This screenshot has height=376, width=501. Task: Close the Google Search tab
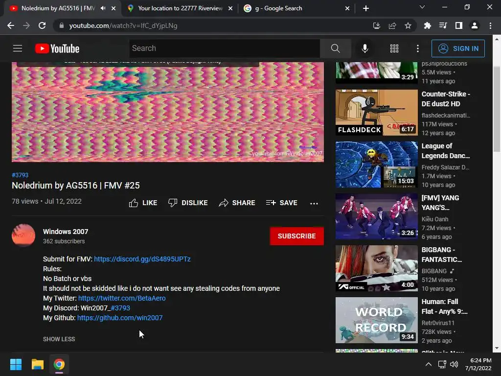coord(347,8)
